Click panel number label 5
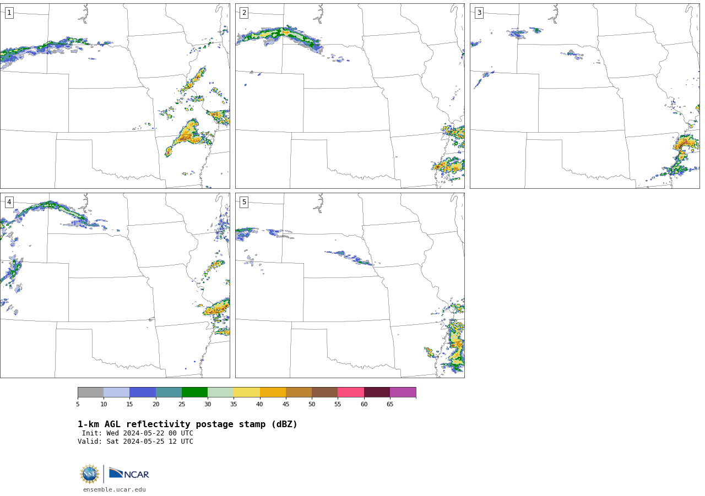This screenshot has height=496, width=705. tap(244, 202)
